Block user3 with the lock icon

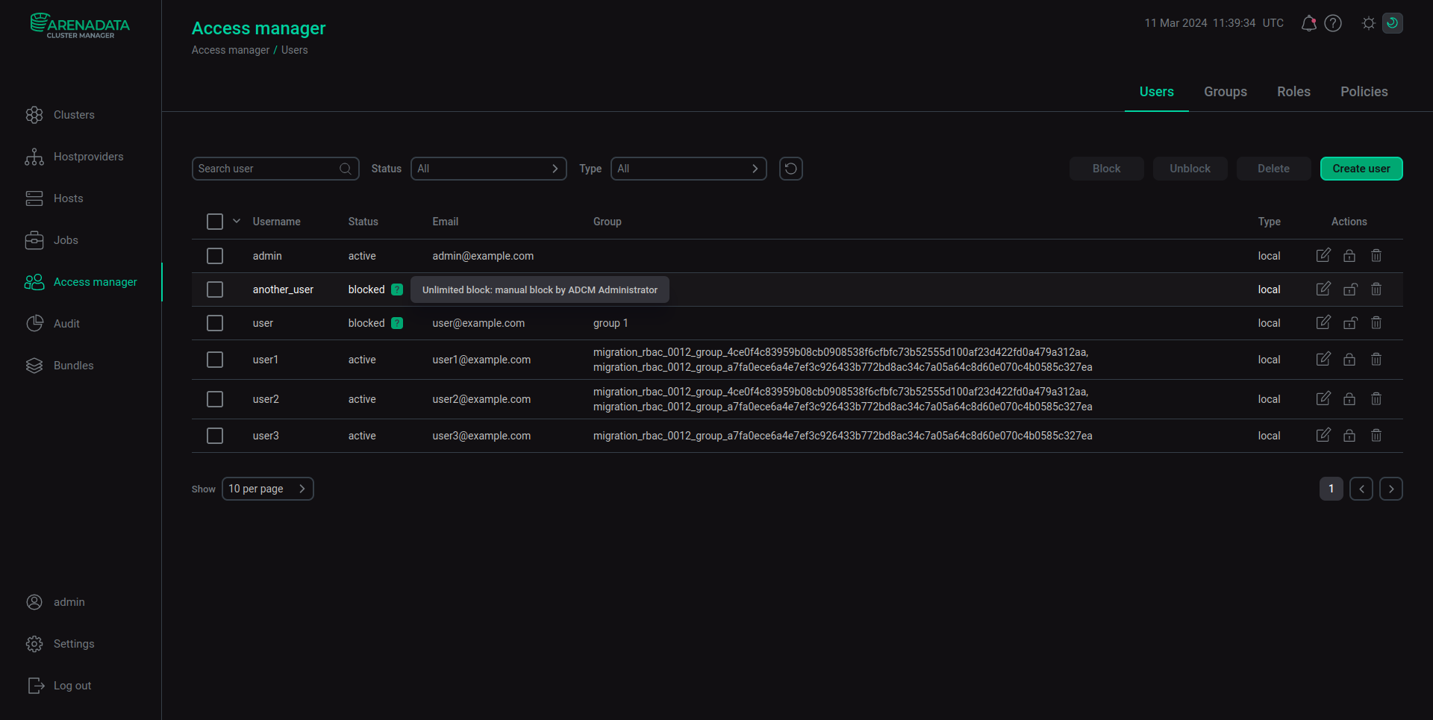coord(1349,435)
